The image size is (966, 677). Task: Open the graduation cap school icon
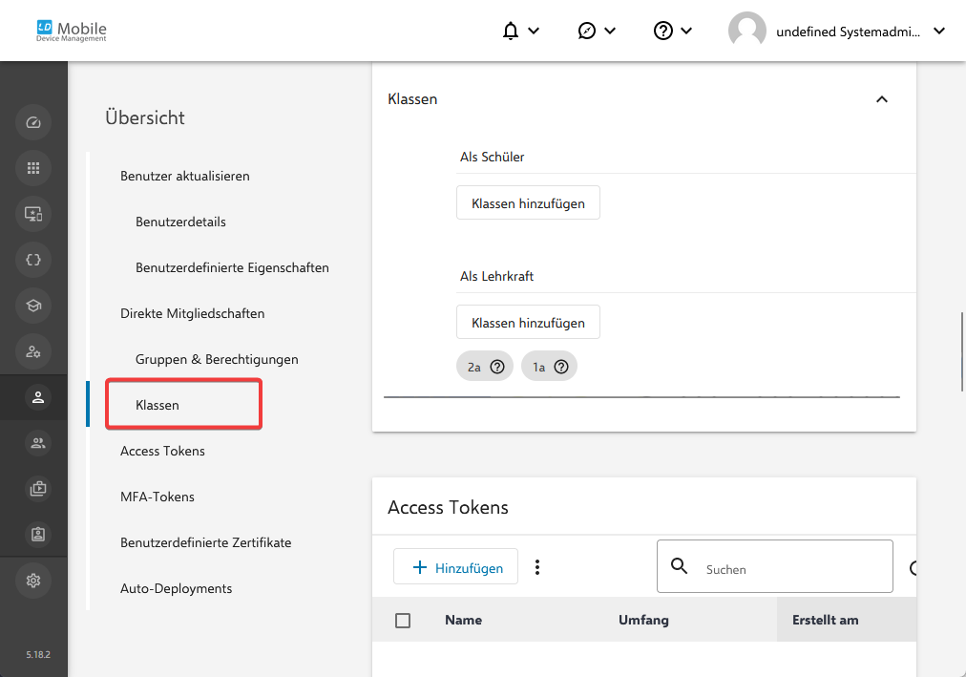point(33,306)
